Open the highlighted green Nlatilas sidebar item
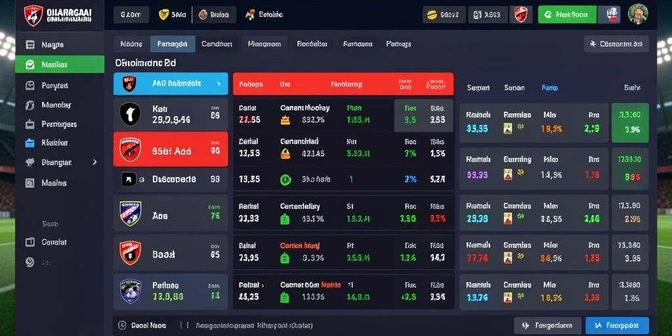The width and height of the screenshot is (672, 336). click(60, 64)
